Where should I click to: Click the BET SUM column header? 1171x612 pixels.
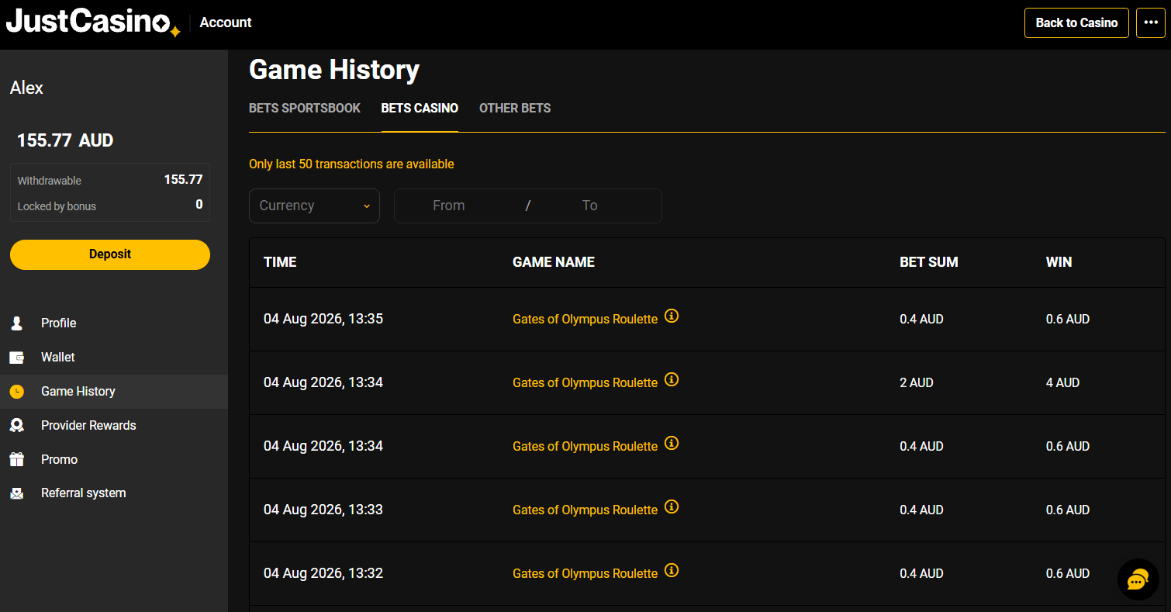(929, 262)
